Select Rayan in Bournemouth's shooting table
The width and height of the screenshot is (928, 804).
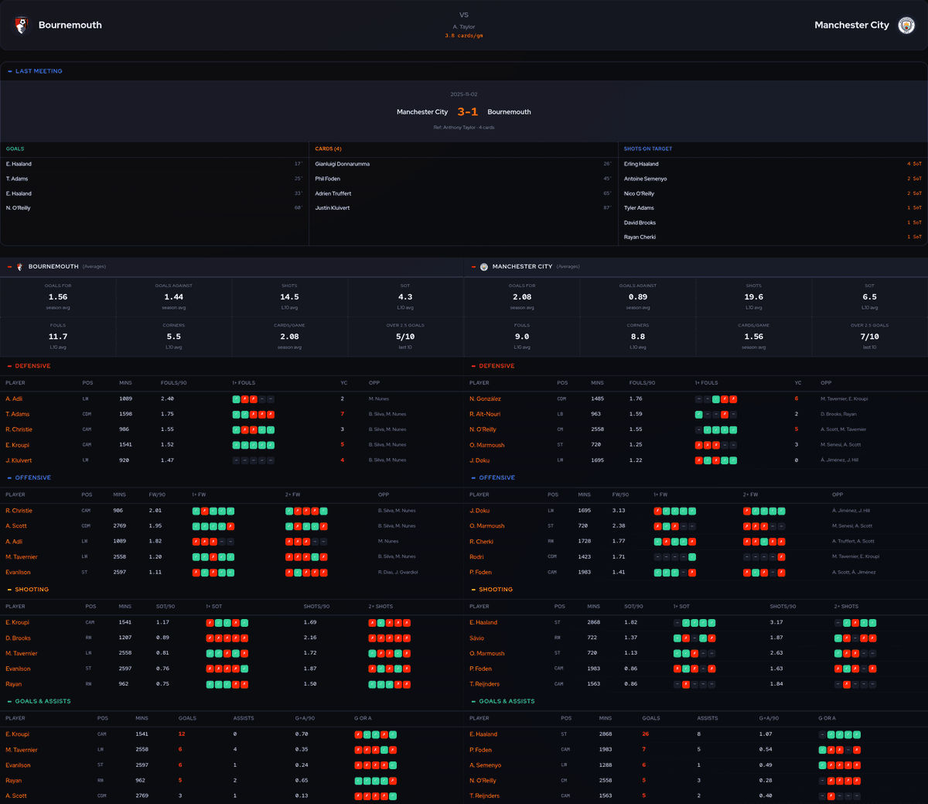pos(13,684)
